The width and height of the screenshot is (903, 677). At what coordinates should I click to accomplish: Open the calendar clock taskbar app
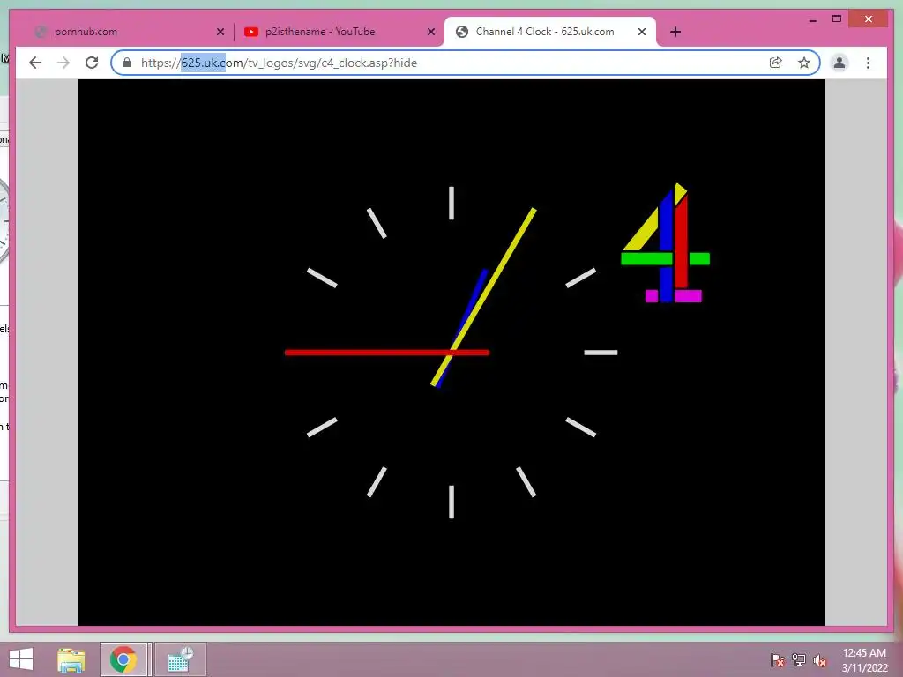coord(180,659)
